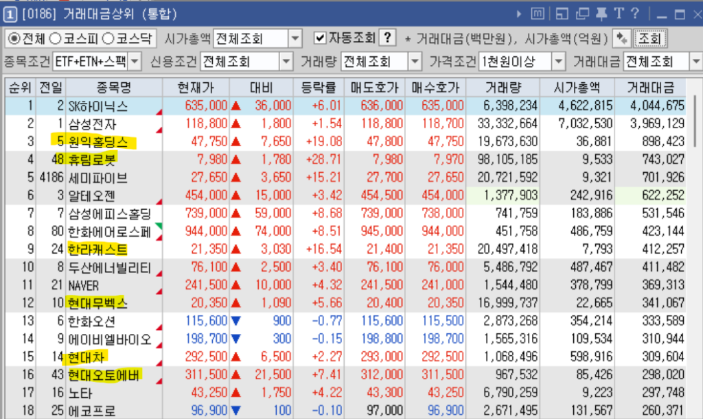703x419 pixels.
Task: Toggle the 자동조회 checkbox
Action: coord(320,38)
